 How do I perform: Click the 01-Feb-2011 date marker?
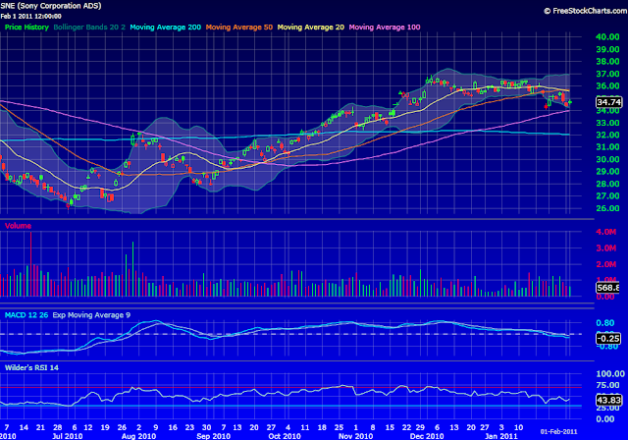(x=558, y=431)
